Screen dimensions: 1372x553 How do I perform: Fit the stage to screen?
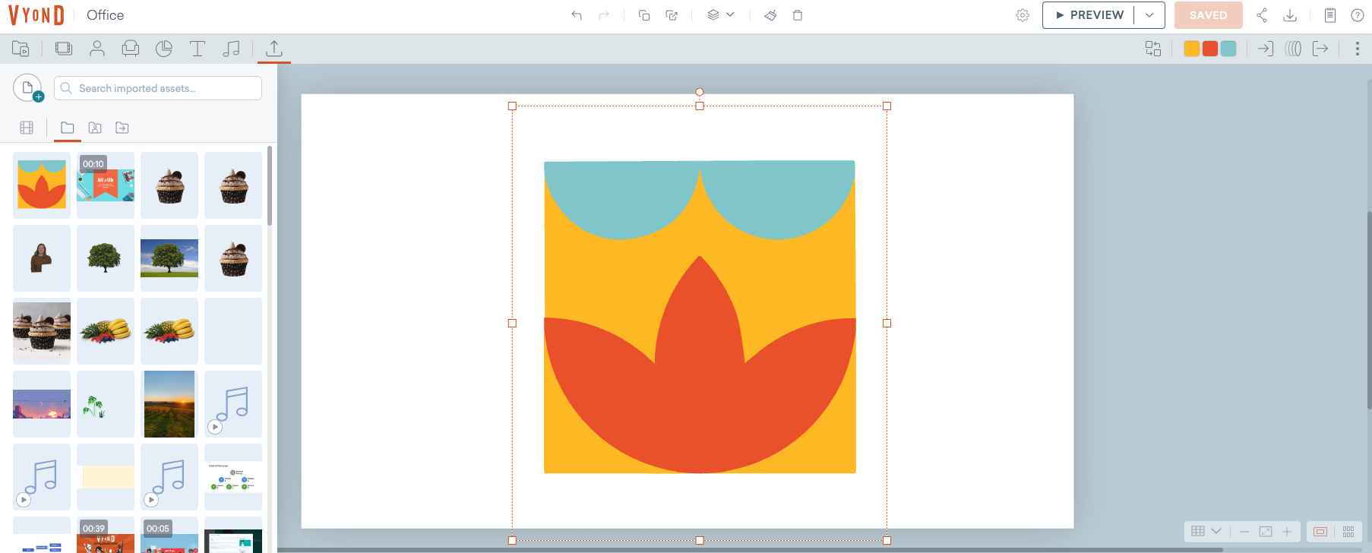tap(1266, 531)
